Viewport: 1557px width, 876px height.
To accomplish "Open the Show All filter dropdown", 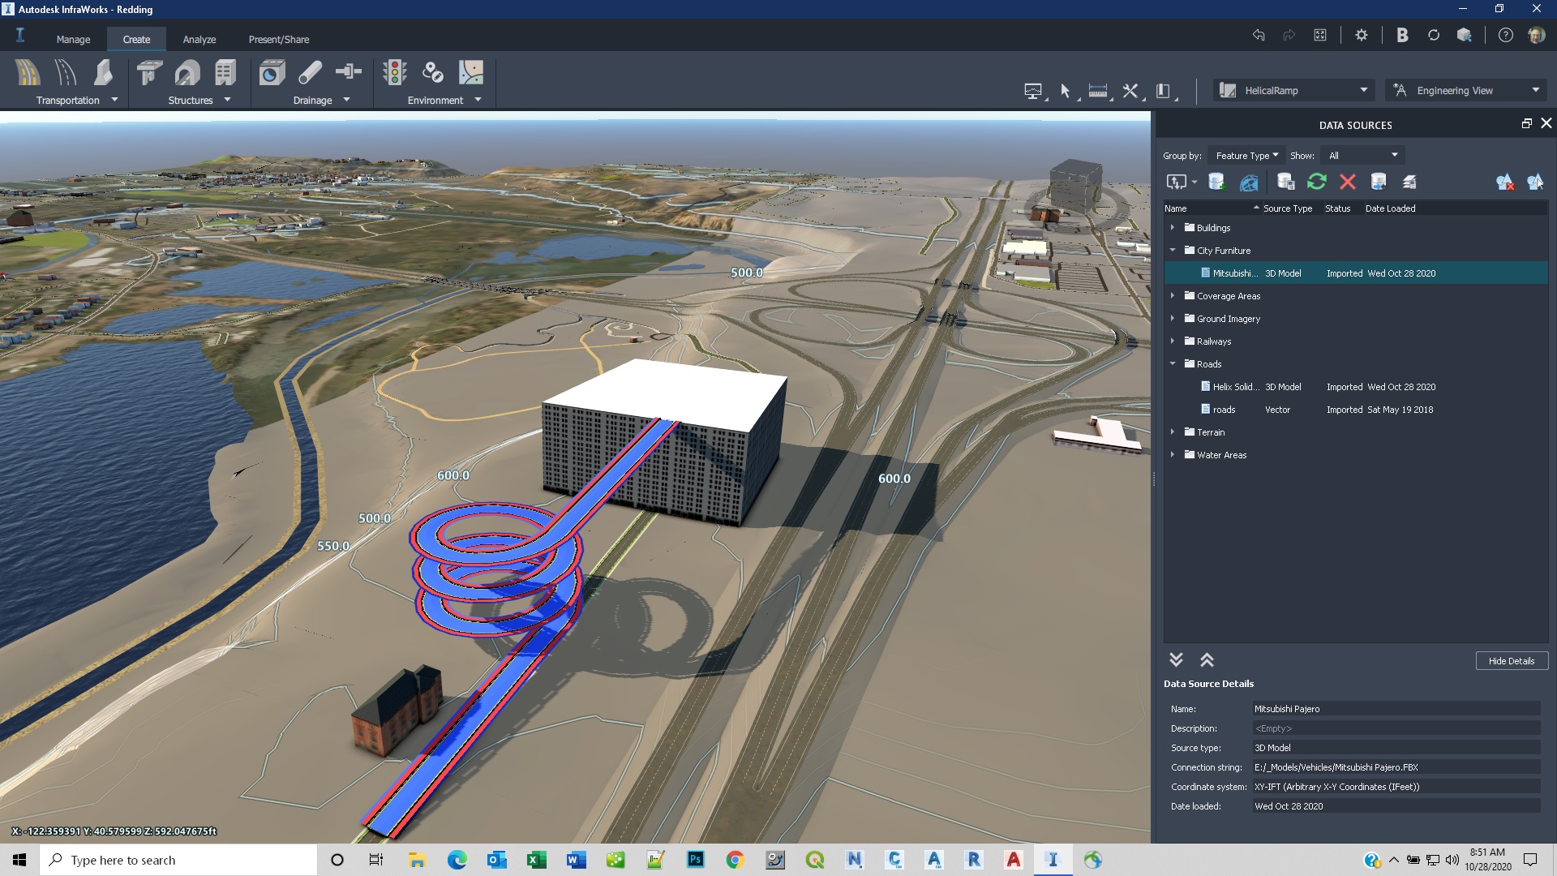I will coord(1362,155).
